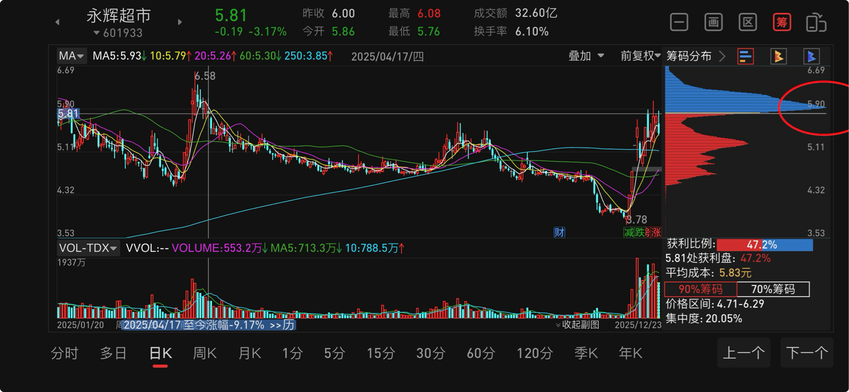Click the 20:5.26 magenta MA value
The width and height of the screenshot is (849, 392).
coord(216,56)
